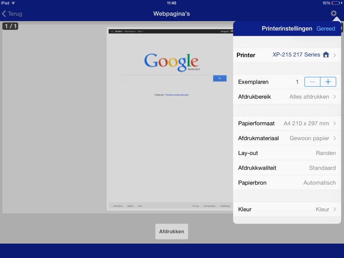Increase Exemplaren with the plus button
Viewport: 344px width, 258px height.
(328, 82)
